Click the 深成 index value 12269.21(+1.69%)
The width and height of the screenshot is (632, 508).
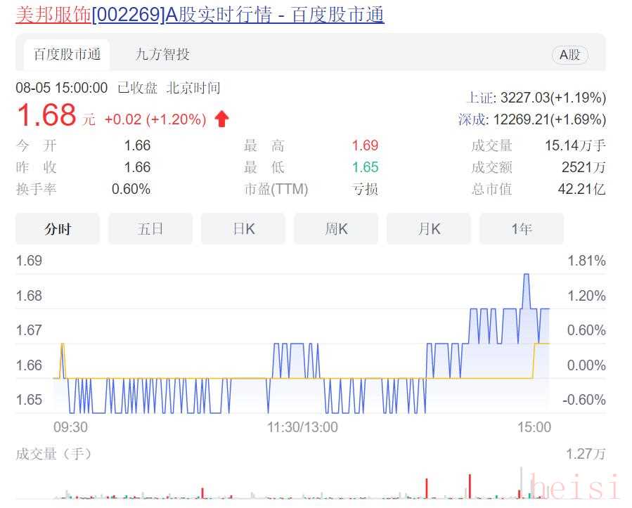(550, 119)
